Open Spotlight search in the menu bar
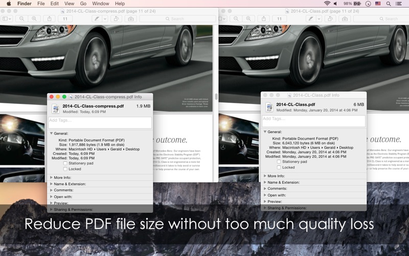Viewport: 409px width, 256px height. [x=389, y=4]
